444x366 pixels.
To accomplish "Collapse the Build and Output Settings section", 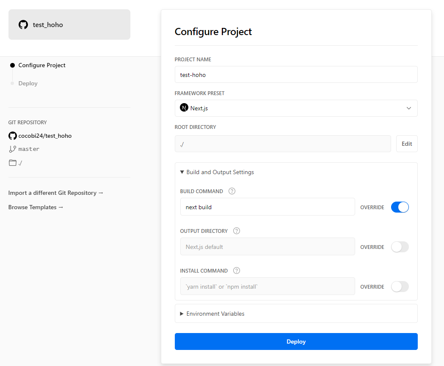I will coord(217,172).
